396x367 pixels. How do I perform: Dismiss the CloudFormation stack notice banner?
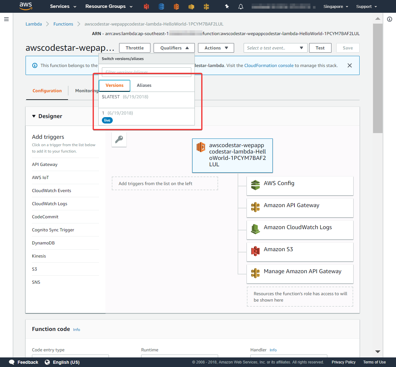(350, 65)
